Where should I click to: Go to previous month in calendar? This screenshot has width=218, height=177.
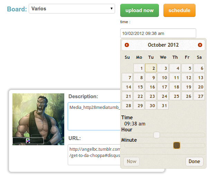pos(127,45)
